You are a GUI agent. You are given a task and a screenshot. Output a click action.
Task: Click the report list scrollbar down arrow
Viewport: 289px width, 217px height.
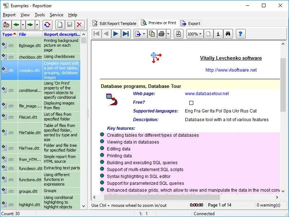(x=84, y=206)
